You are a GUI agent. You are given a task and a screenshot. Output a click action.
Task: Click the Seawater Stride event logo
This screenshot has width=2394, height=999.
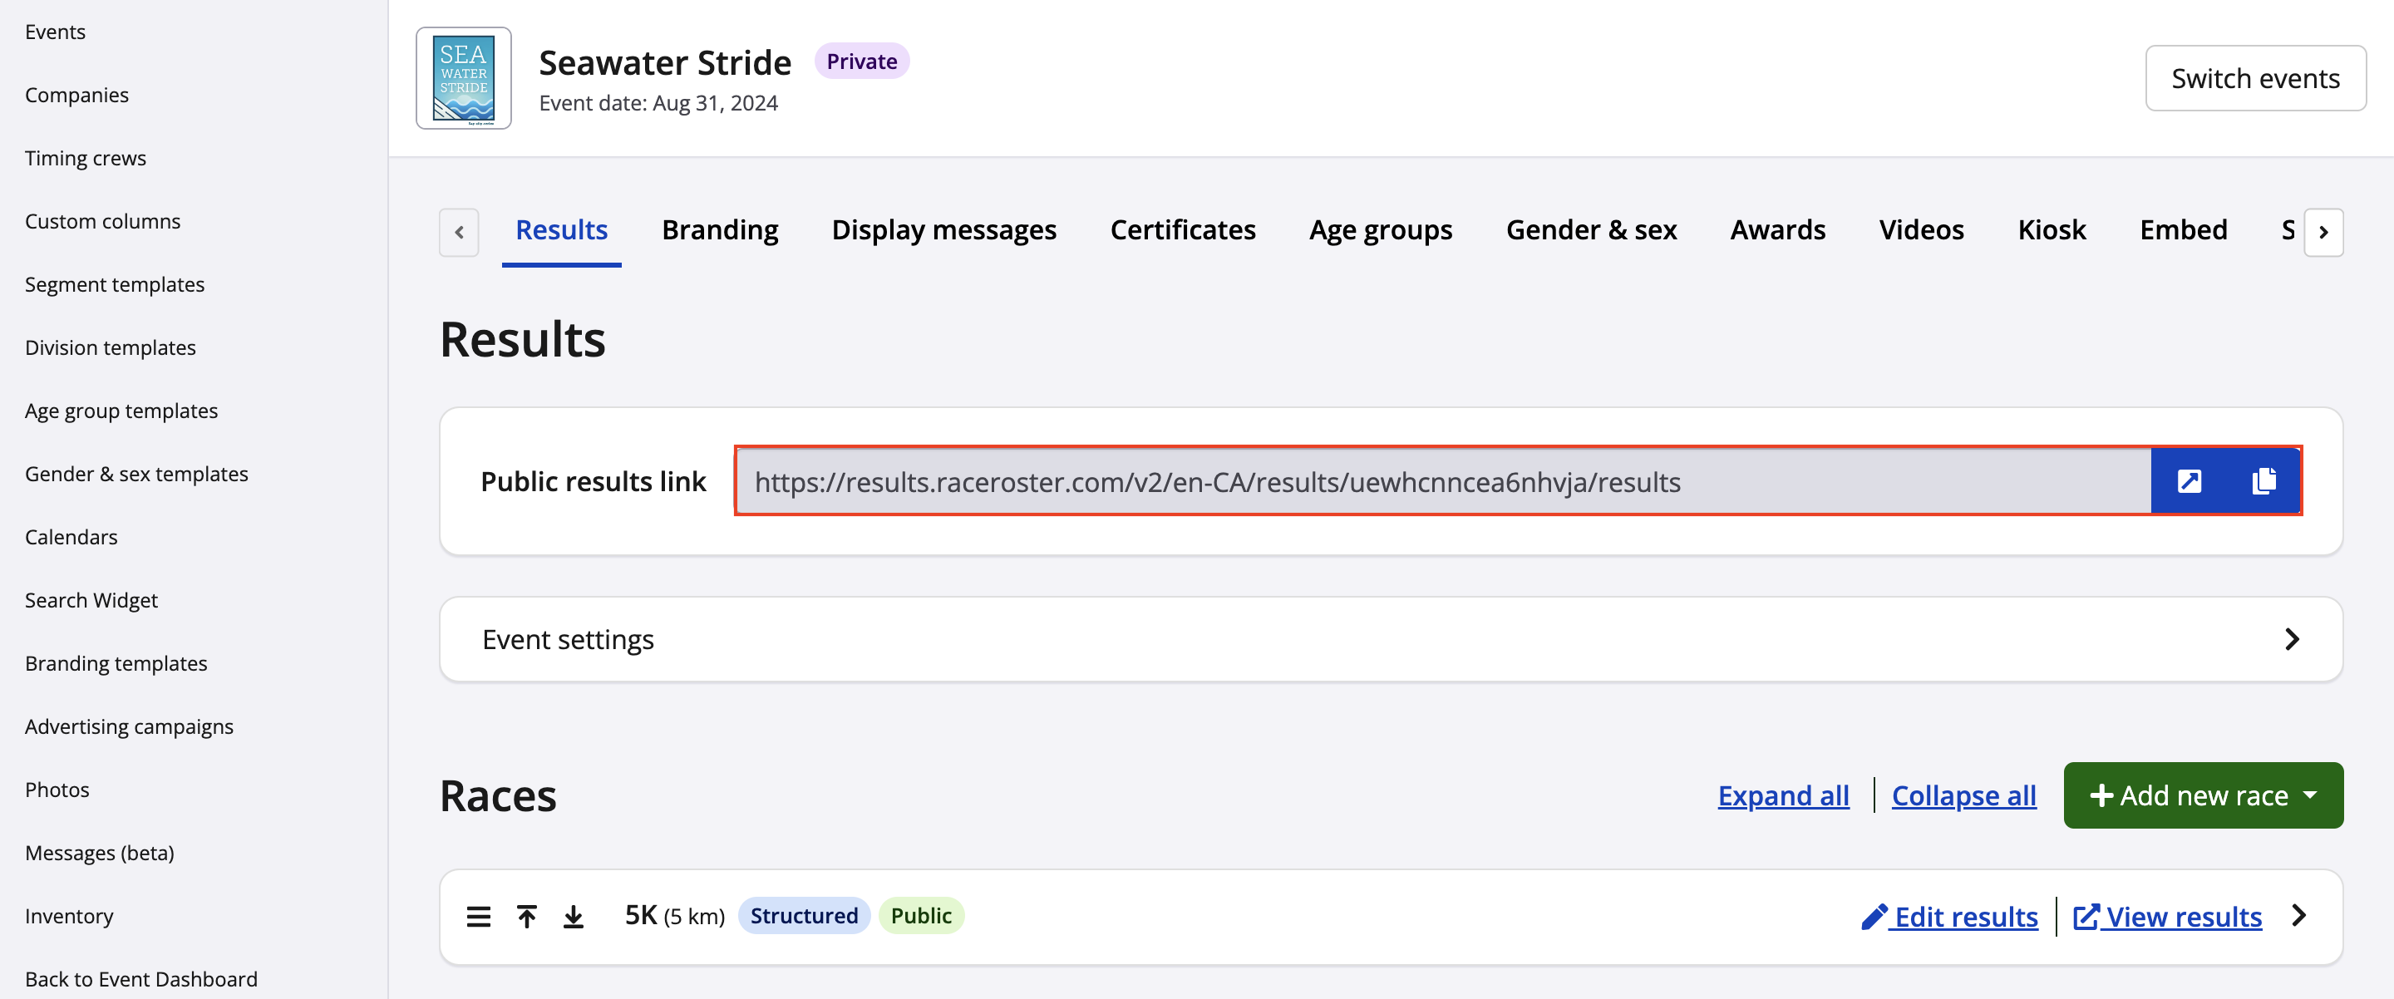point(463,78)
